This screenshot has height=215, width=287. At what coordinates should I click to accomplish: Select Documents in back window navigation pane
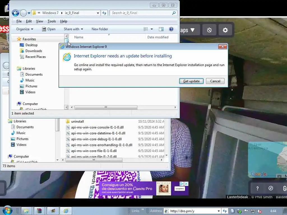(x=25, y=127)
